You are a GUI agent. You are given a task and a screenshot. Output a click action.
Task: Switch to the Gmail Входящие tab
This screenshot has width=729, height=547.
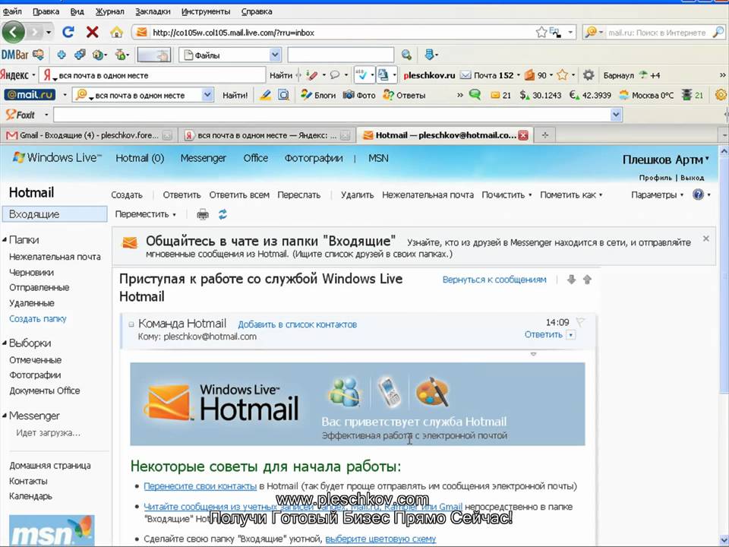coord(88,135)
